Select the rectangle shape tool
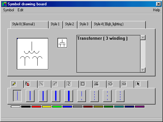163x122 pixels. (83, 84)
